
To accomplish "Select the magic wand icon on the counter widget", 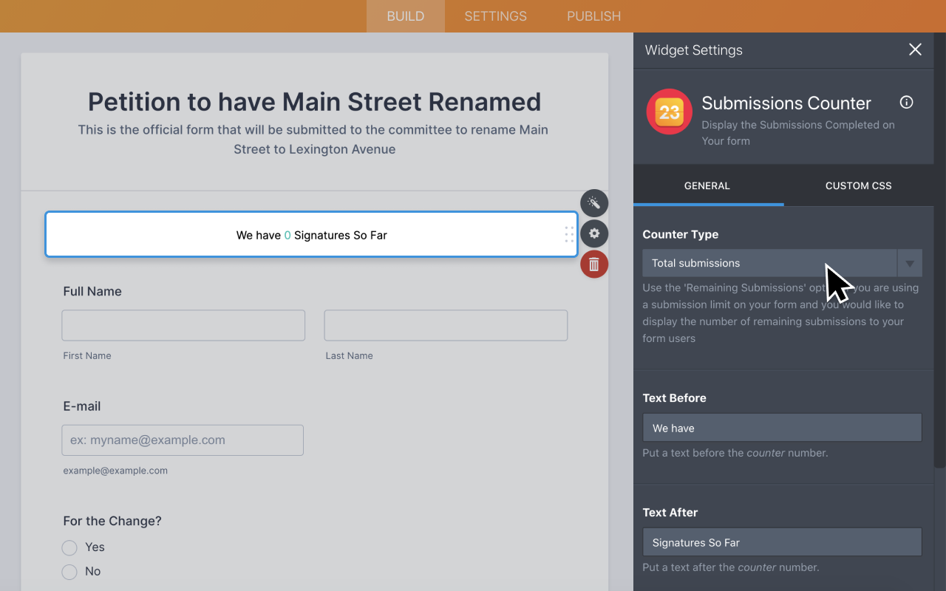I will [x=594, y=203].
